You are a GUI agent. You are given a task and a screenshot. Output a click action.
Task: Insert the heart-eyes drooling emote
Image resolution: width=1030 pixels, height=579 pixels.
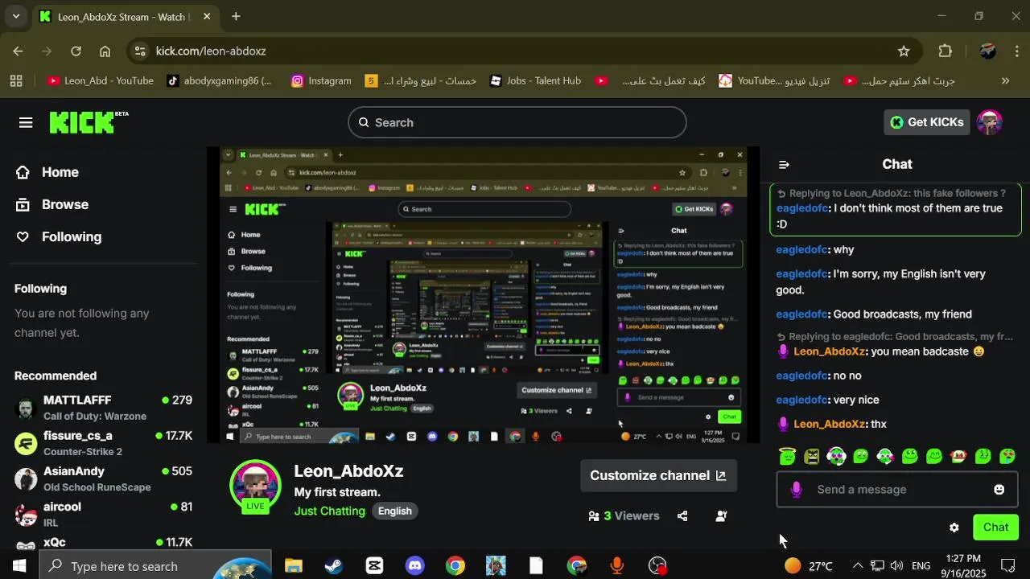(x=1007, y=456)
